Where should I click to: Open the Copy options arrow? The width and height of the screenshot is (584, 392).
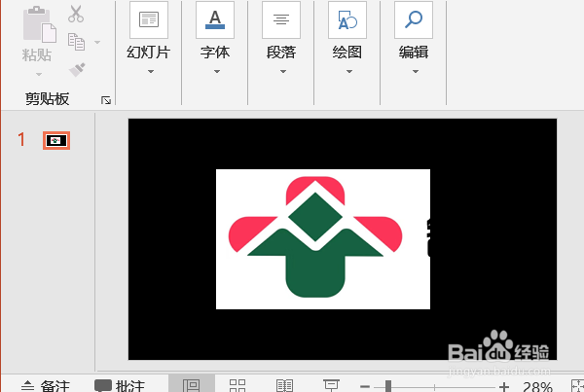coord(97,42)
